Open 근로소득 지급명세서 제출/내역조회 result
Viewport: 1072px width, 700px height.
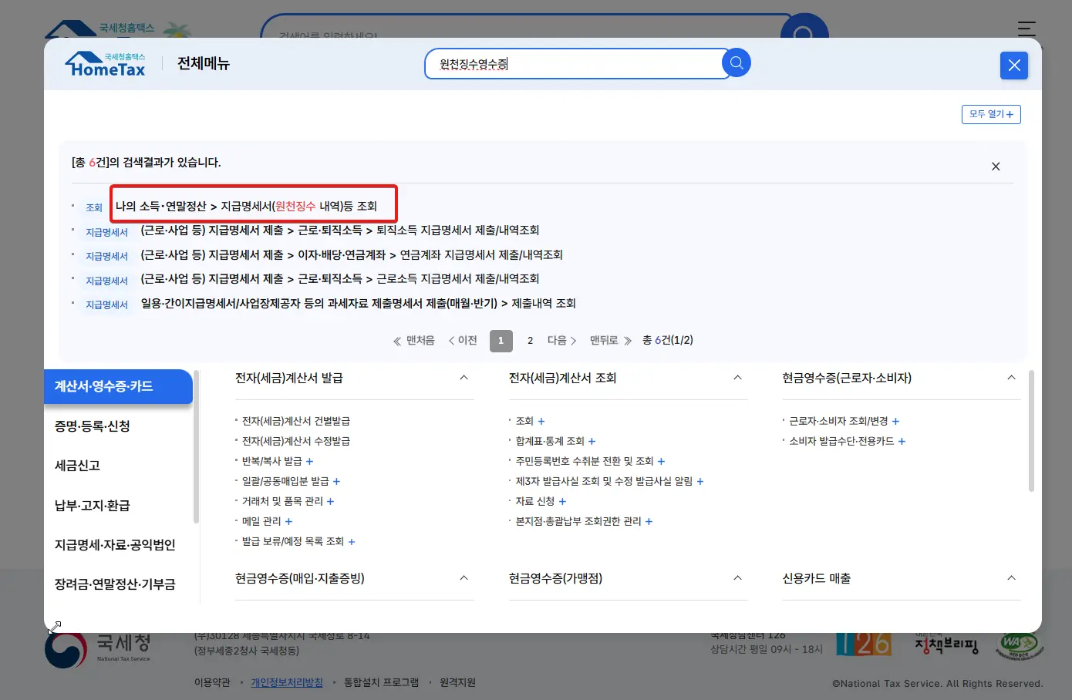point(339,279)
